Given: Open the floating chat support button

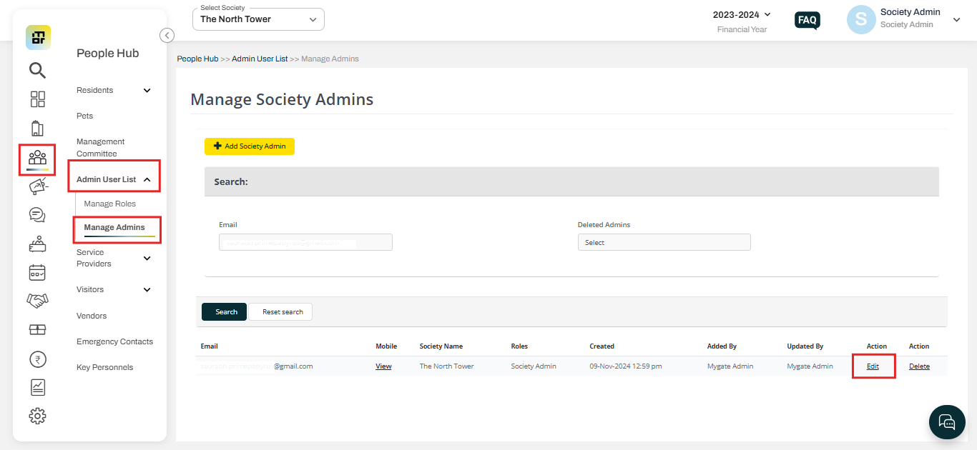Looking at the screenshot, I should 947,421.
